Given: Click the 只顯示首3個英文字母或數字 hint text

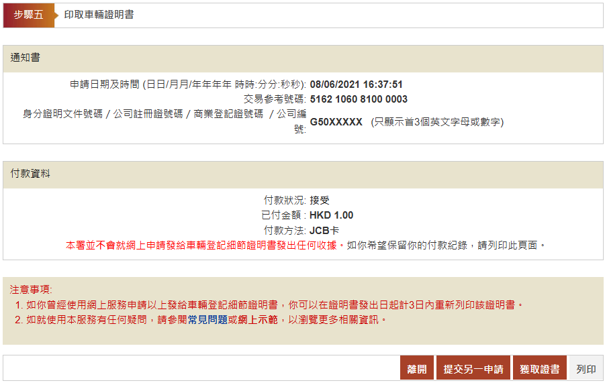Looking at the screenshot, I should point(437,122).
